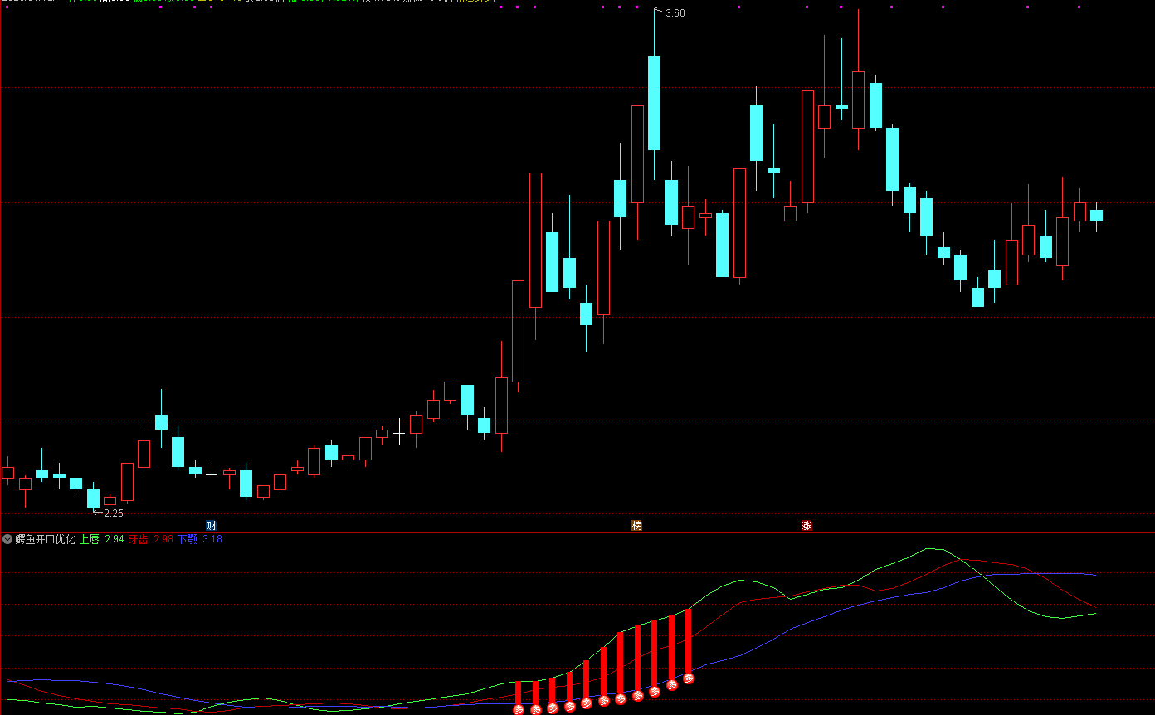Select the last candlestick on the right
The image size is (1155, 715).
(1096, 215)
